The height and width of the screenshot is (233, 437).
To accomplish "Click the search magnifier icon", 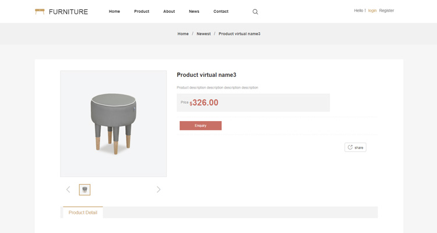I will [x=255, y=12].
